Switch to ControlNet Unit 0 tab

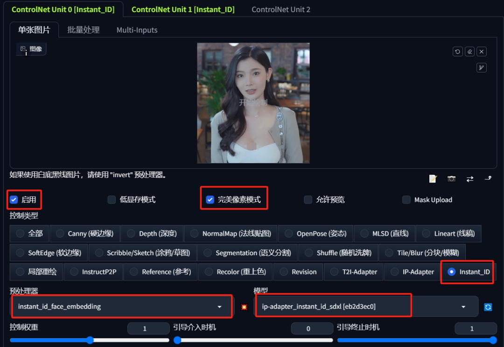click(63, 10)
